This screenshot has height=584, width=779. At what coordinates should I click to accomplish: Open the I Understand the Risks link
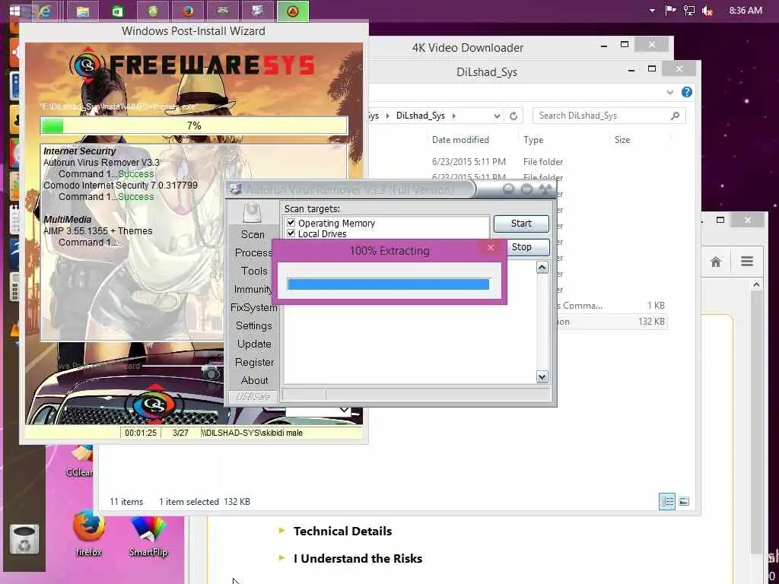coord(358,558)
